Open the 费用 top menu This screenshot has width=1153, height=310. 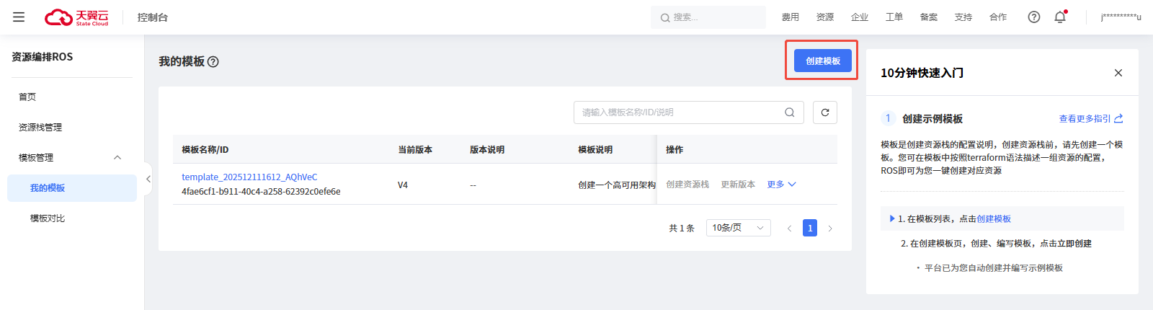click(x=791, y=17)
